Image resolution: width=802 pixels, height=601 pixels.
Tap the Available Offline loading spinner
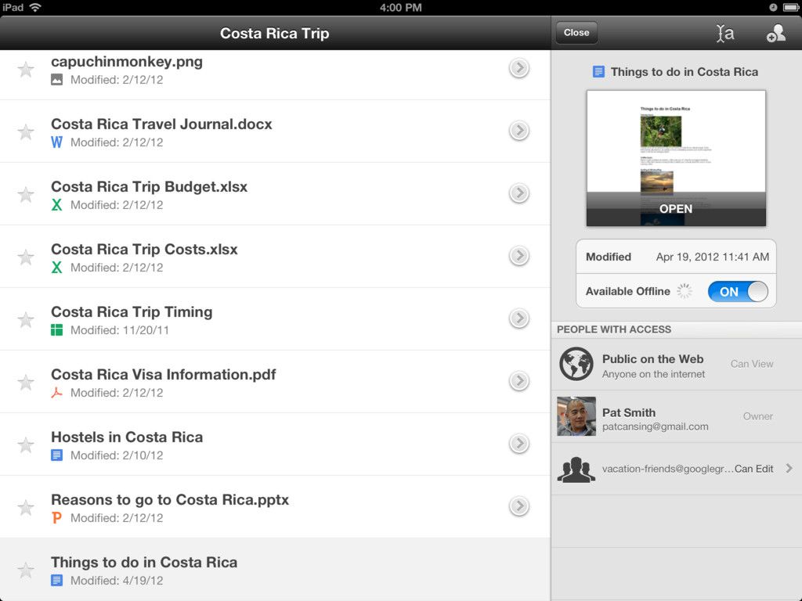(x=685, y=291)
